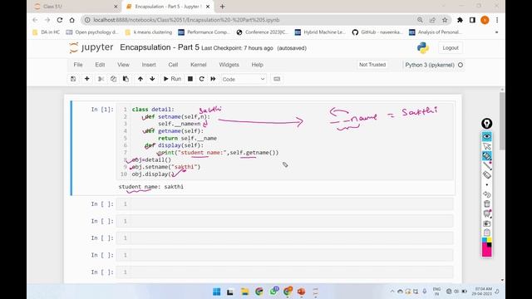Clear annotations with the trash bin icon
This screenshot has height=299, width=532.
coord(487,203)
